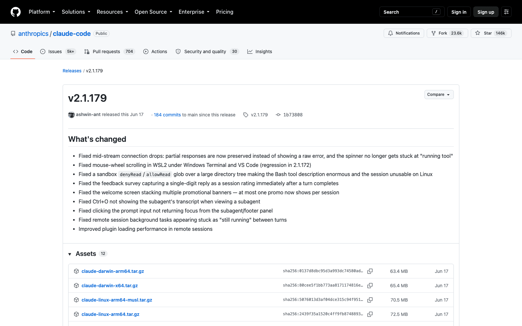Screen dimensions: 522x326
Task: Copy sha256 of claude-linux-arm64-musl.tar.gz
Action: pyautogui.click(x=370, y=300)
